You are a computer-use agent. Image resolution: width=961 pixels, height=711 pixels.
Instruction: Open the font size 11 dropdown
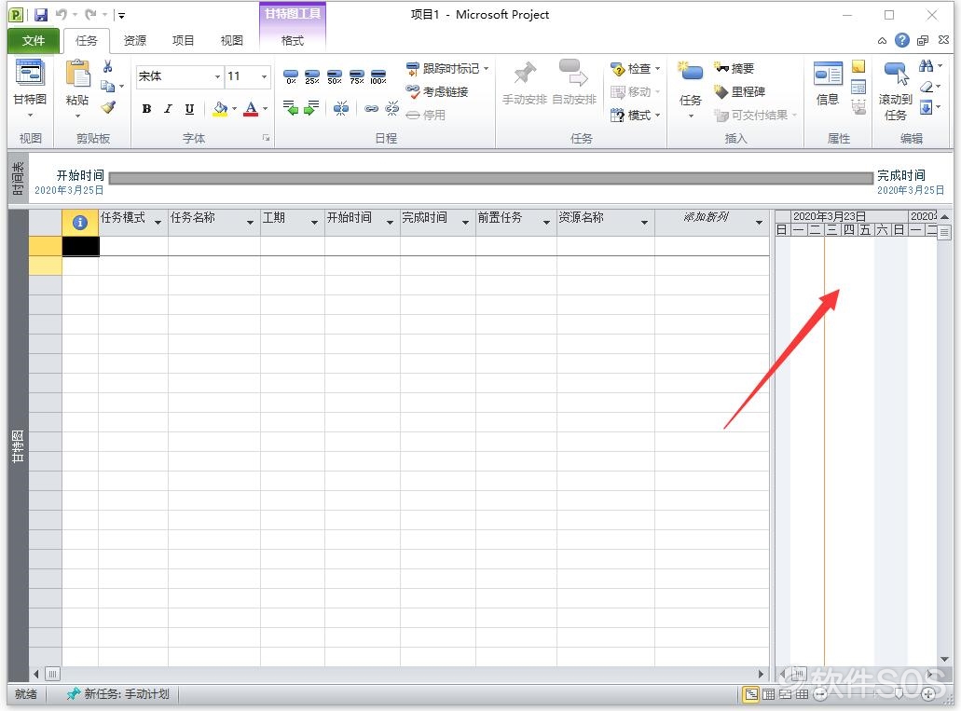(x=264, y=76)
